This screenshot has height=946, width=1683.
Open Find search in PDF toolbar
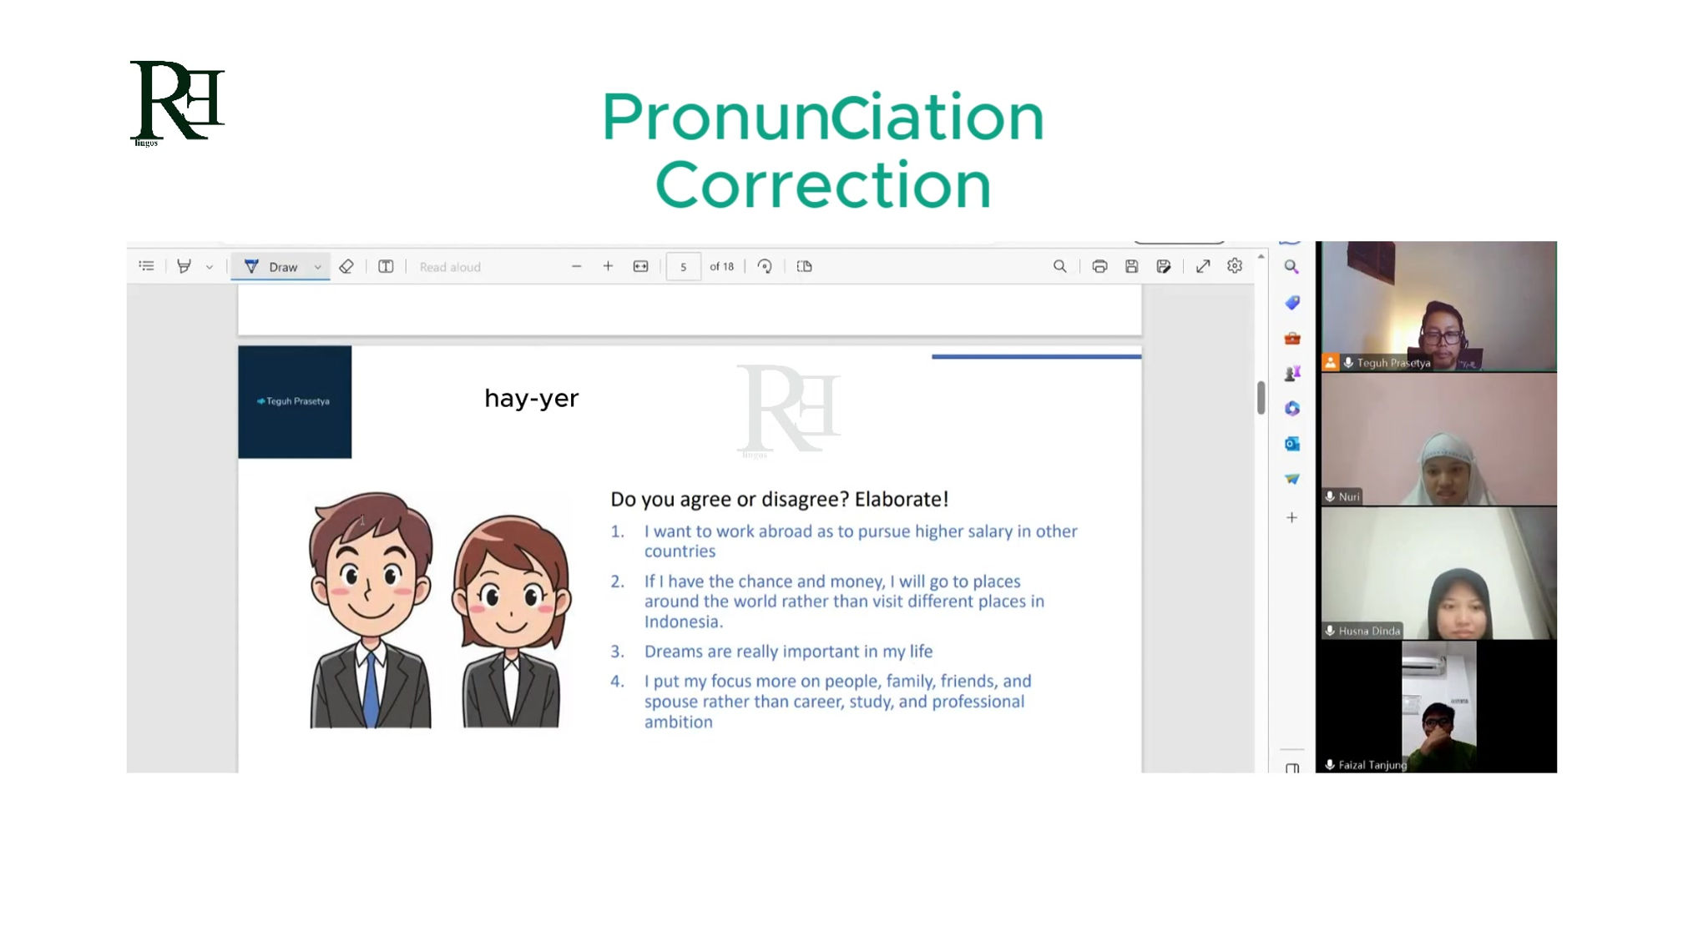pyautogui.click(x=1059, y=268)
